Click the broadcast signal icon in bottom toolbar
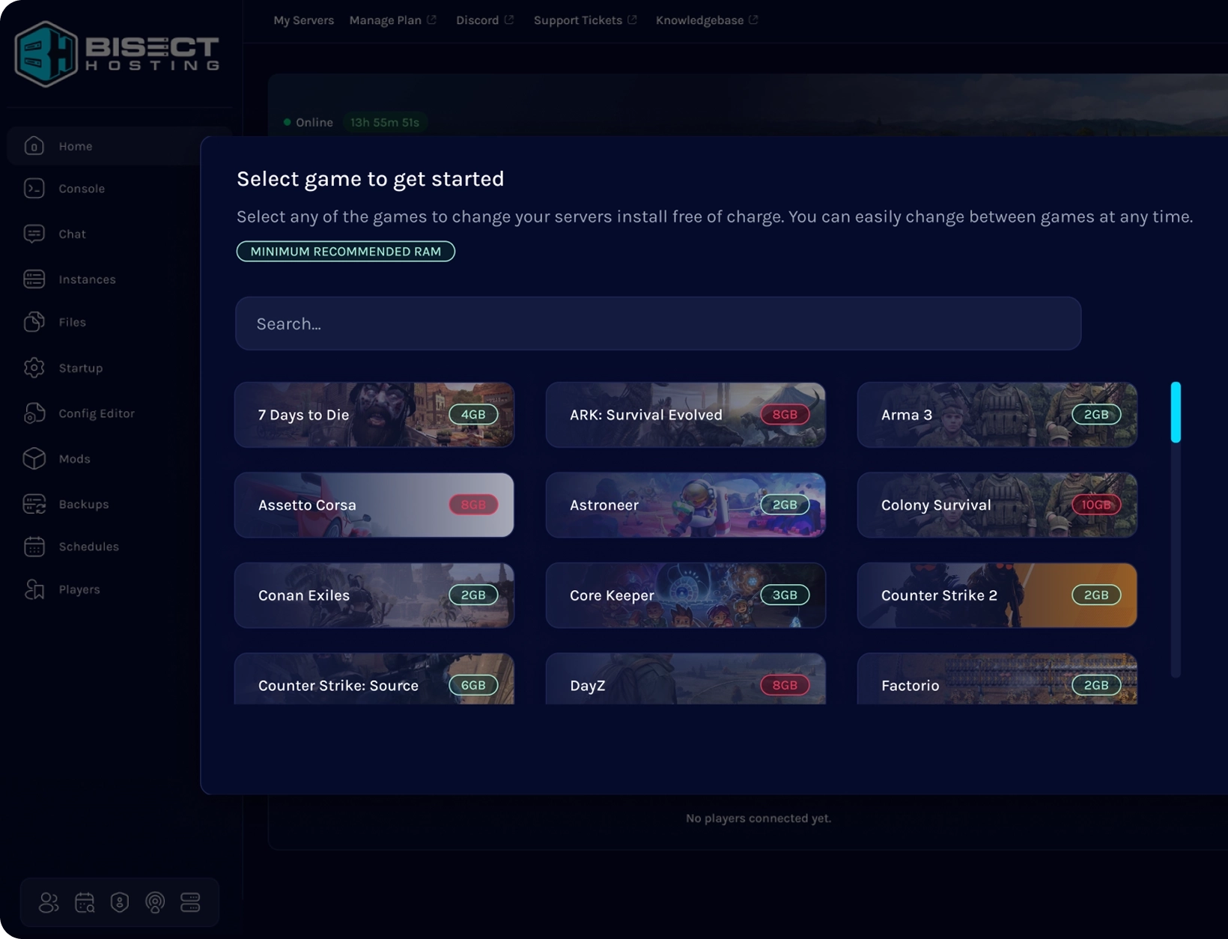 point(155,902)
